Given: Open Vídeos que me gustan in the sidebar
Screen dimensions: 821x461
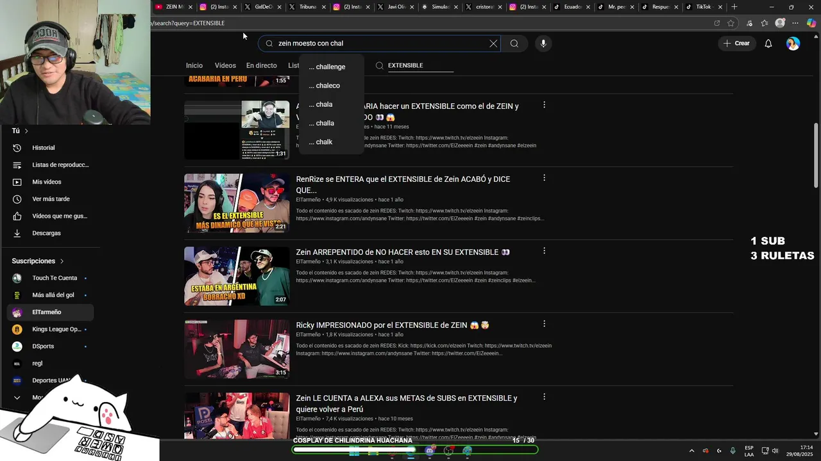Looking at the screenshot, I should (x=50, y=216).
